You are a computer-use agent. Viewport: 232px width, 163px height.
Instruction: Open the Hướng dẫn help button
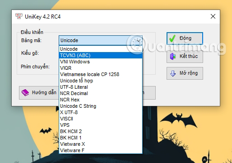(x=39, y=93)
